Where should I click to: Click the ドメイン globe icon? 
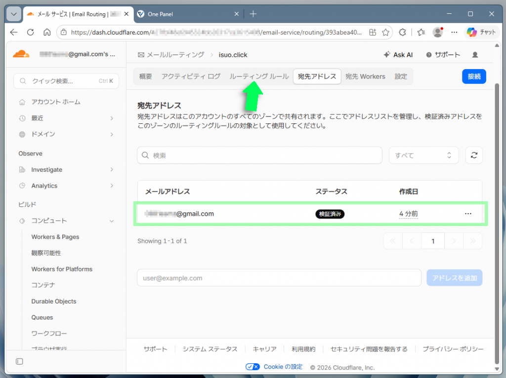(22, 134)
